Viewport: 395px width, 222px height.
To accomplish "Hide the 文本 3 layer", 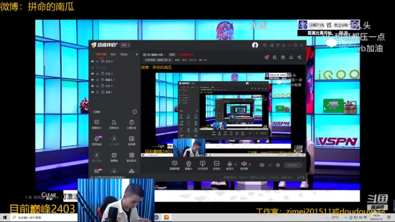I will click(92, 86).
